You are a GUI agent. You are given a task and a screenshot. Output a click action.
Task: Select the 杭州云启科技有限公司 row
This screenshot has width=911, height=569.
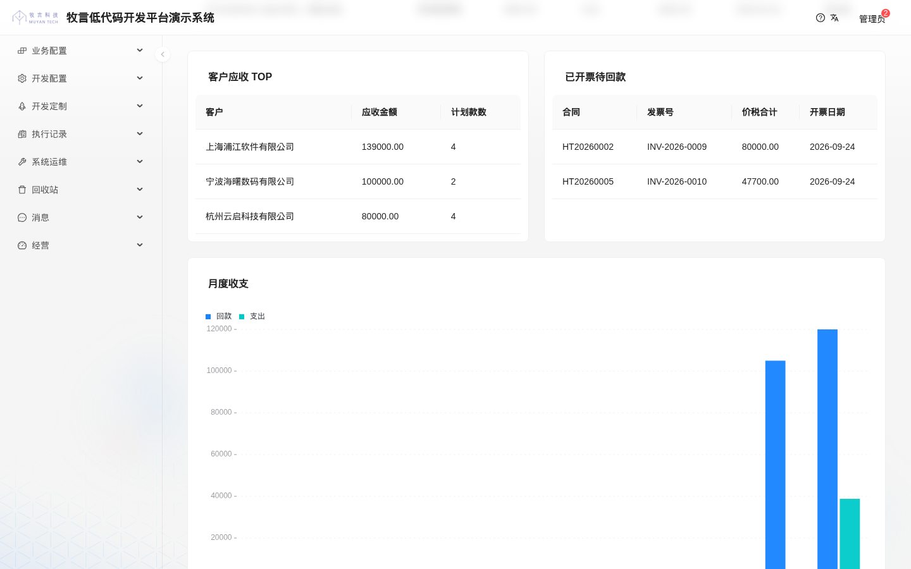click(358, 216)
